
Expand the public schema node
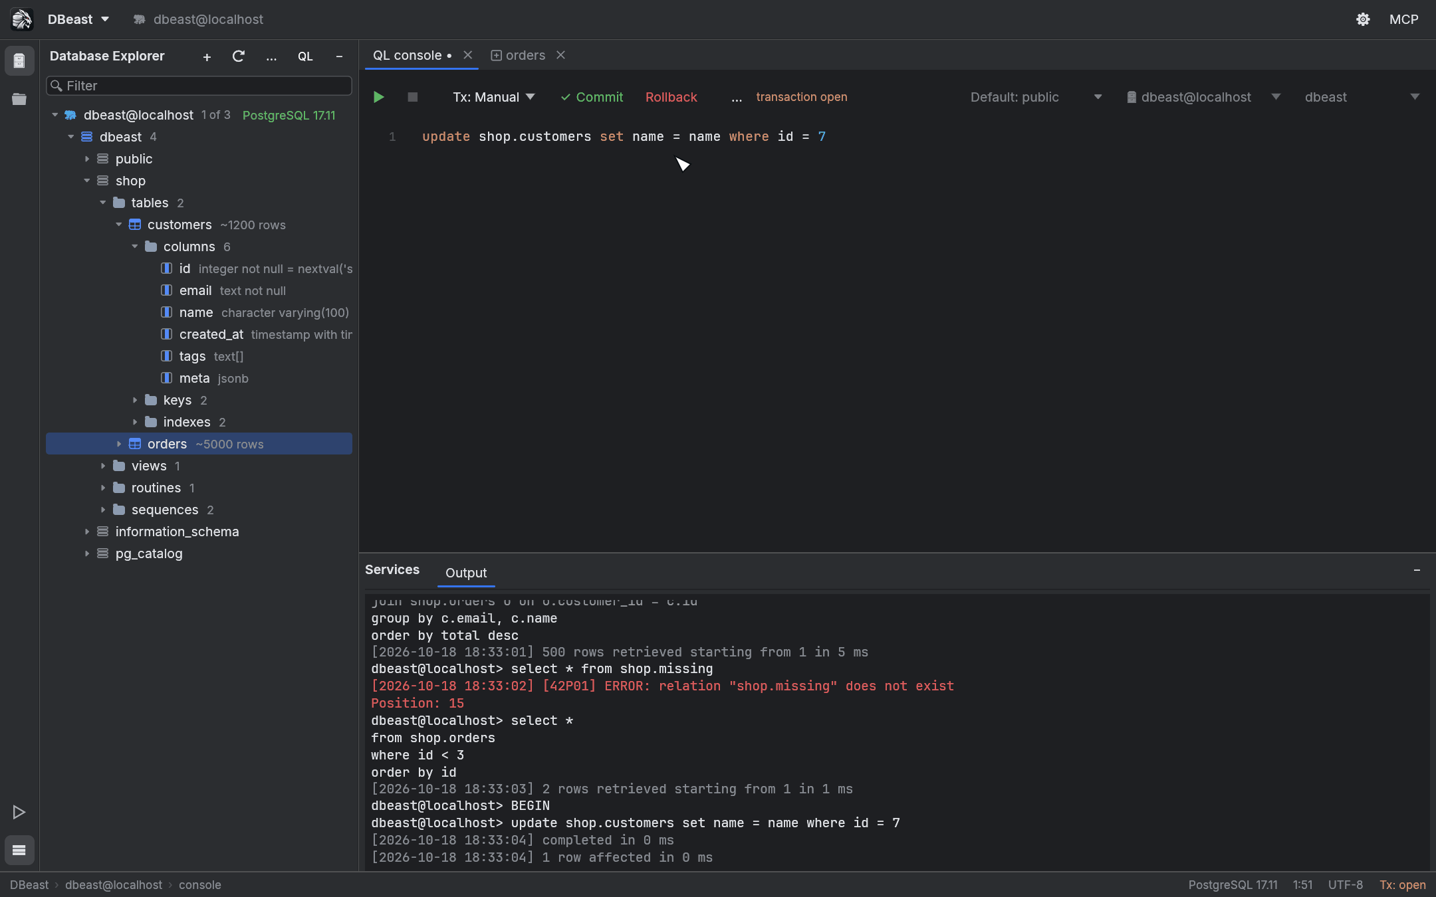tap(87, 159)
